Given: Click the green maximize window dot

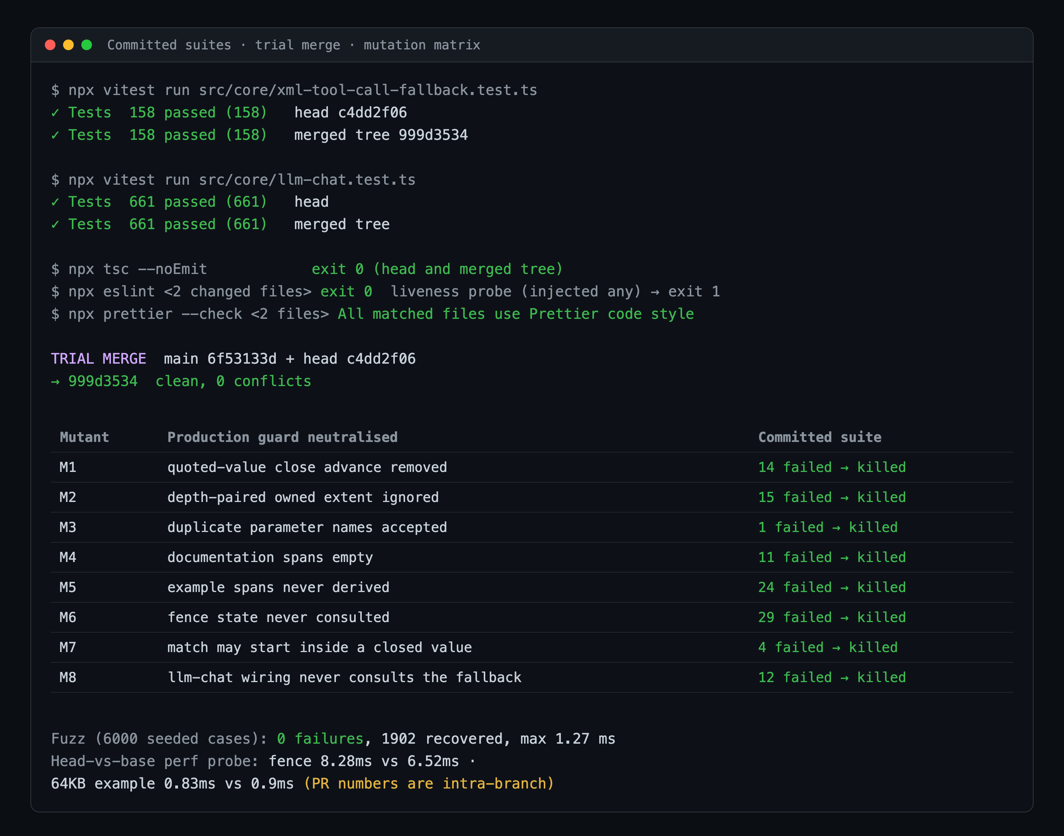Looking at the screenshot, I should 87,45.
